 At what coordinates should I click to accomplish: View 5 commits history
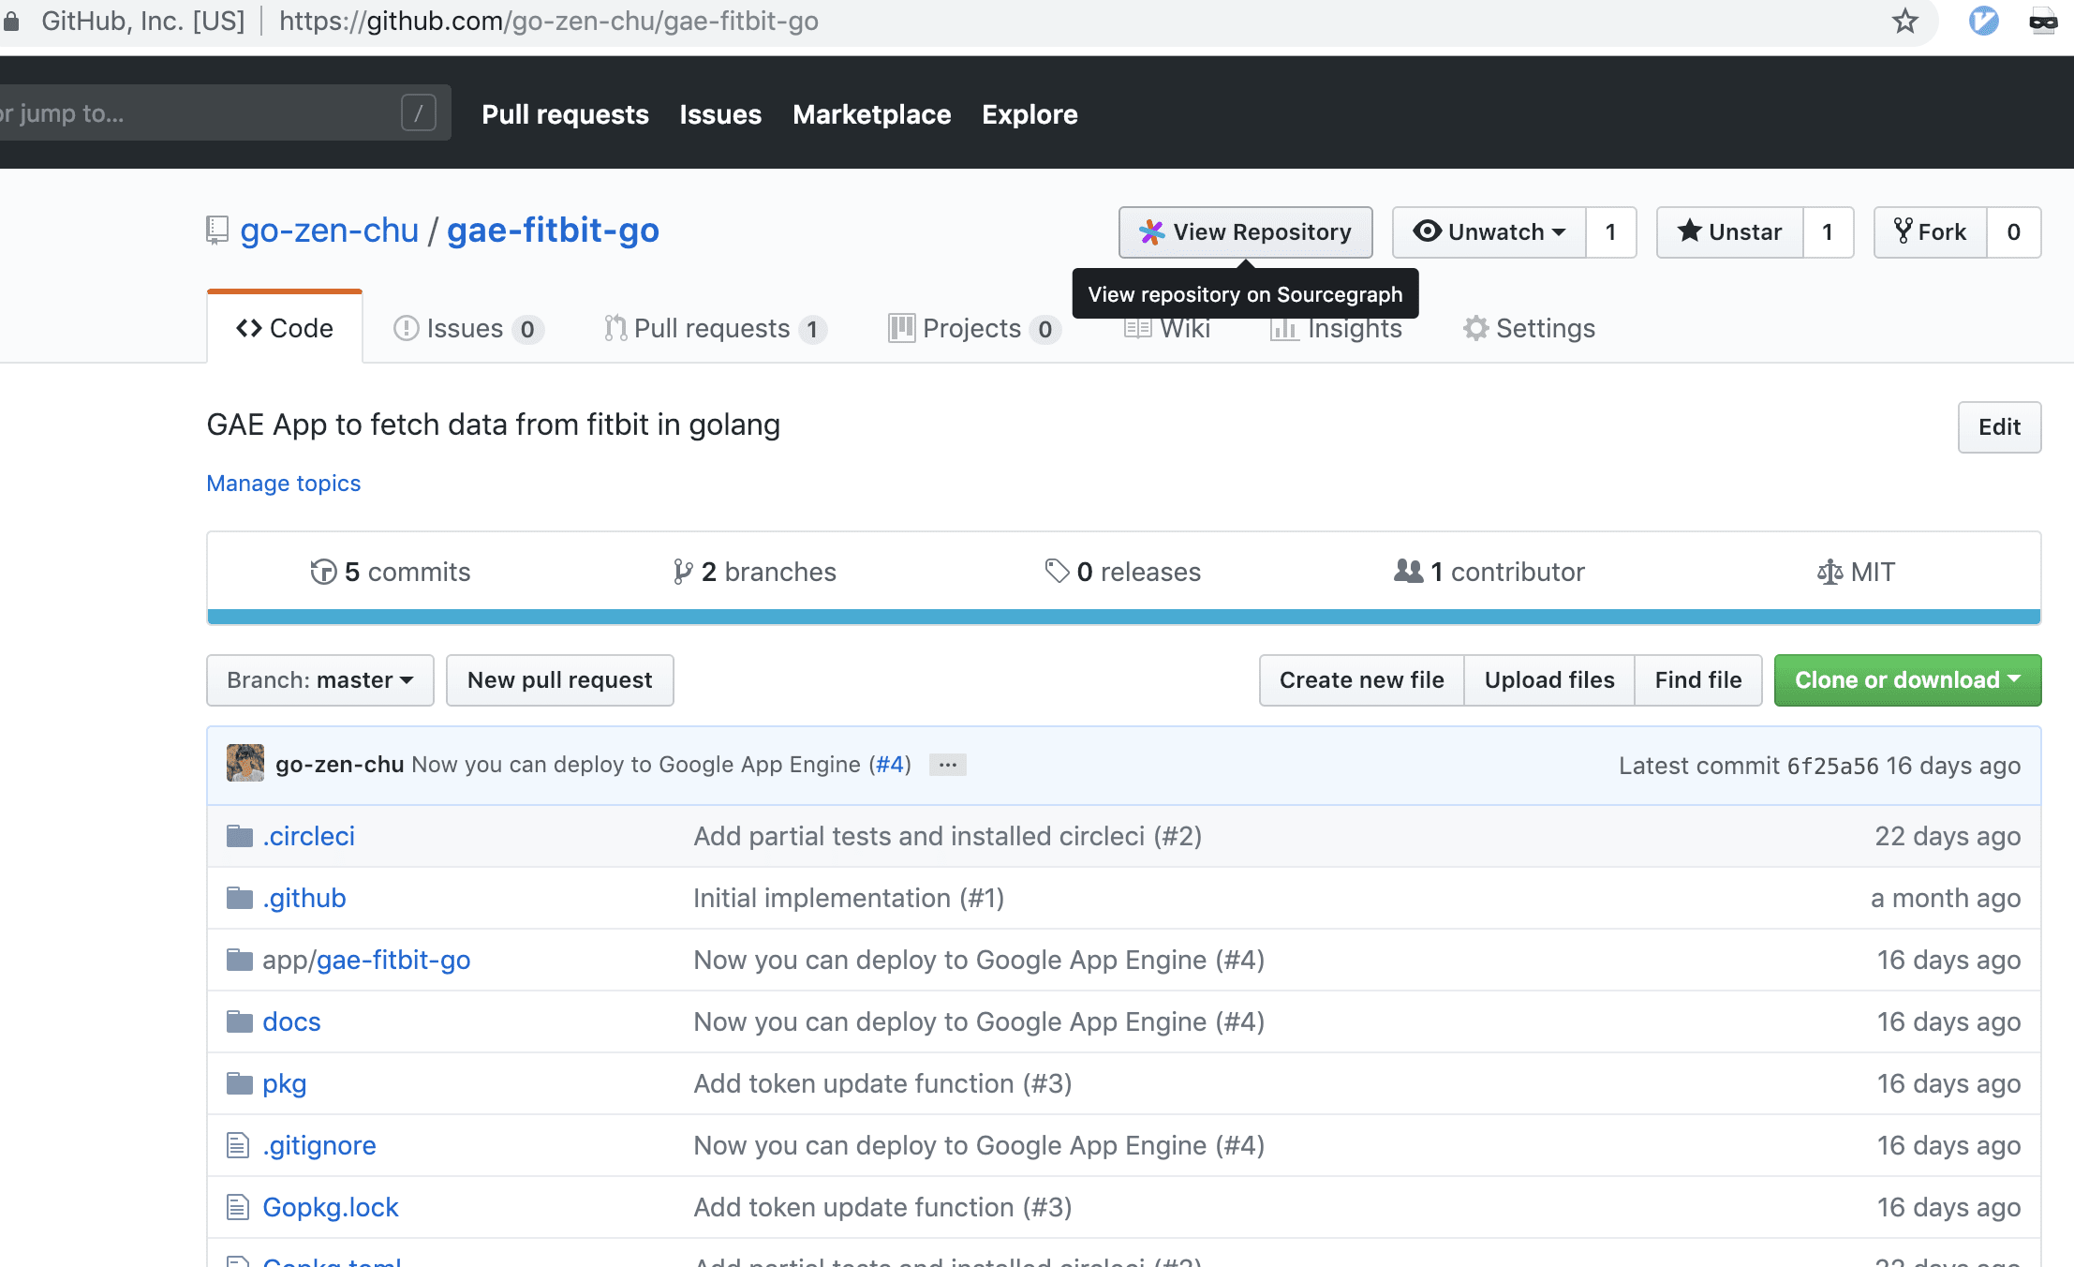[x=391, y=572]
